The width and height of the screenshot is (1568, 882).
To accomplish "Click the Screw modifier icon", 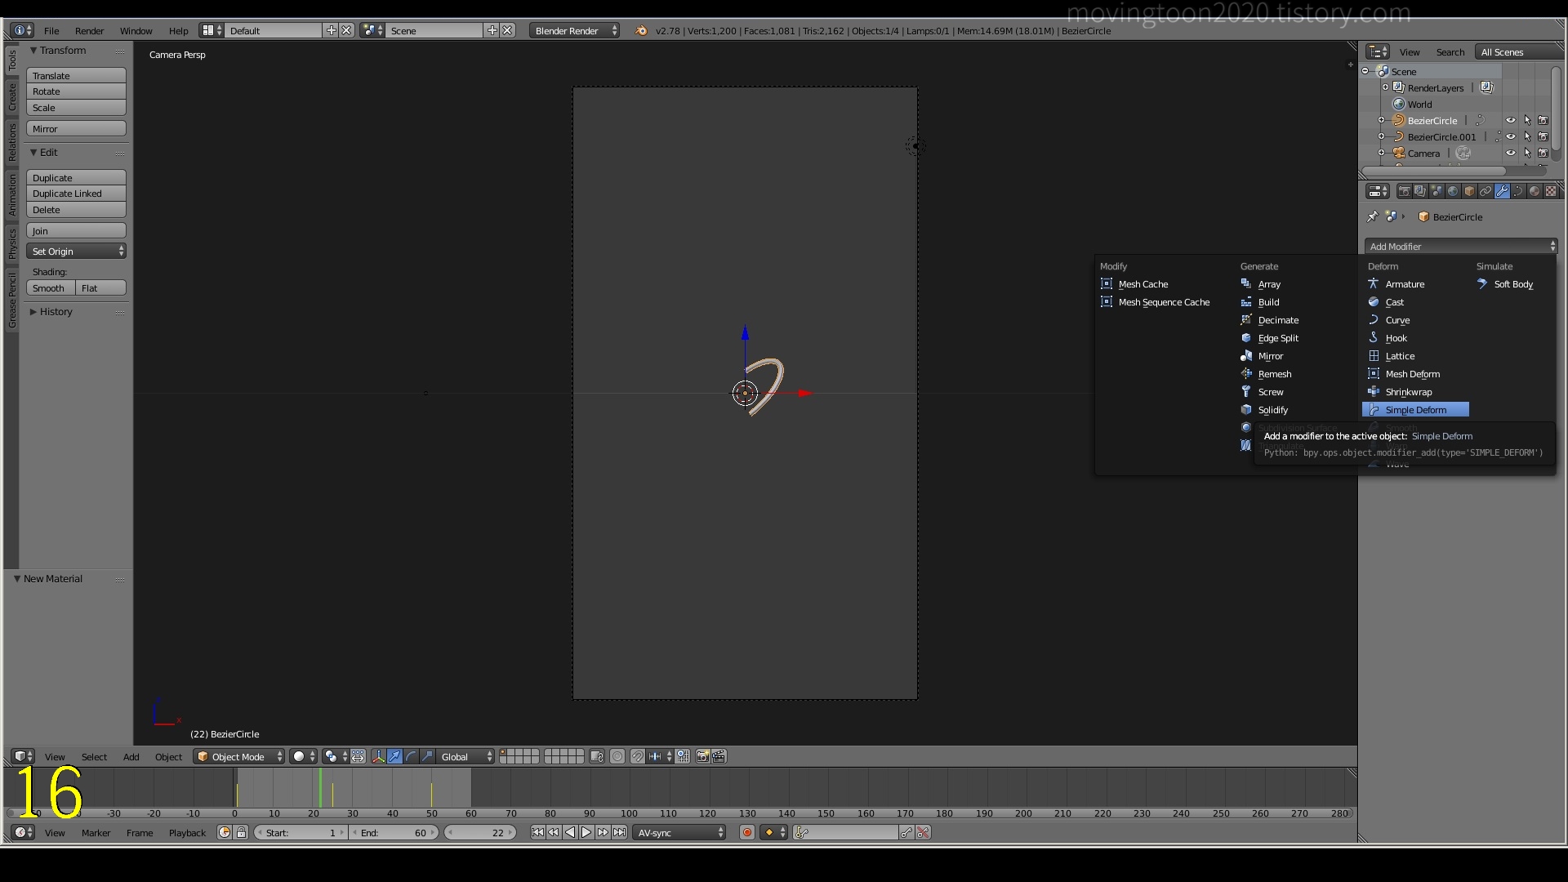I will 1246,391.
